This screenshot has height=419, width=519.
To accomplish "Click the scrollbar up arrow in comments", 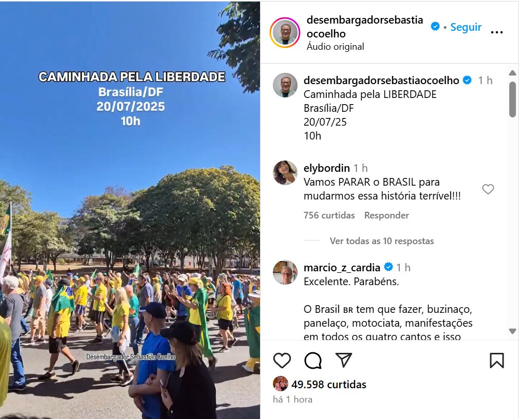I will click(512, 73).
